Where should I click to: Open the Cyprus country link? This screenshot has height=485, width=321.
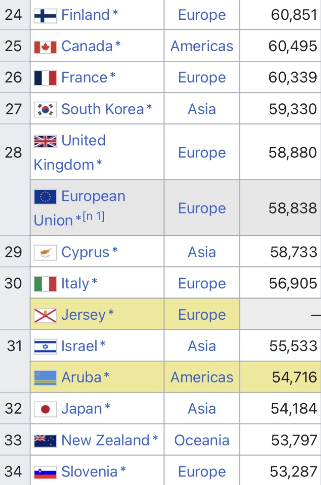[86, 252]
